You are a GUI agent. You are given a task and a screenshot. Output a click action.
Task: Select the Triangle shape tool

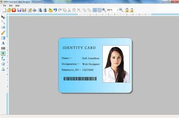pos(3,69)
